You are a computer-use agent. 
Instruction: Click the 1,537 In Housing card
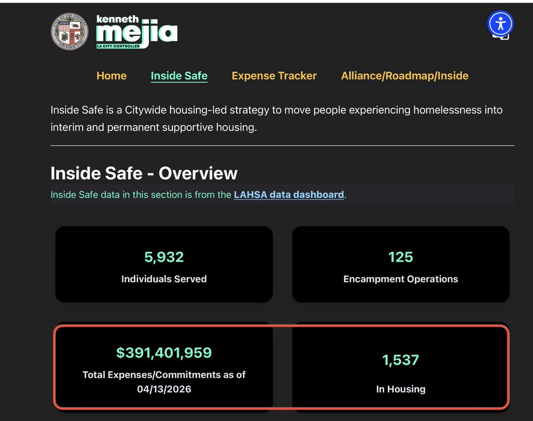point(401,366)
